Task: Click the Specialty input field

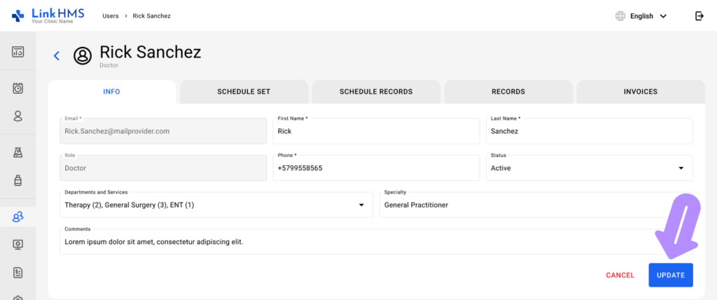Action: coord(536,205)
